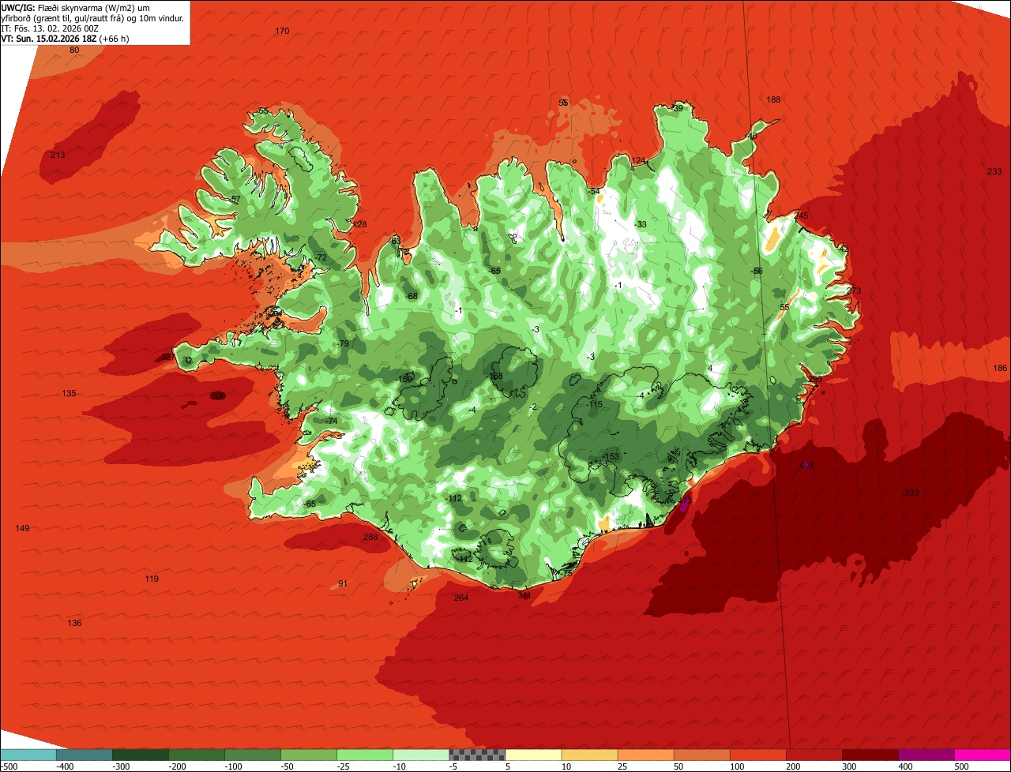Select the dark green -200 to -100 legend swatch

pos(197,754)
